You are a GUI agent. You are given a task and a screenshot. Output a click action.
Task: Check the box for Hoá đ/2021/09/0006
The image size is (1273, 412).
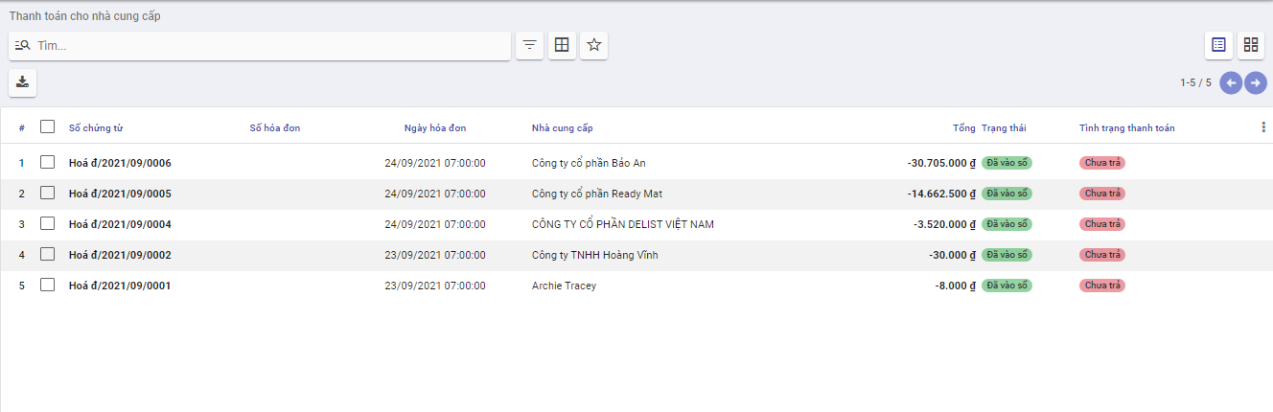point(48,163)
